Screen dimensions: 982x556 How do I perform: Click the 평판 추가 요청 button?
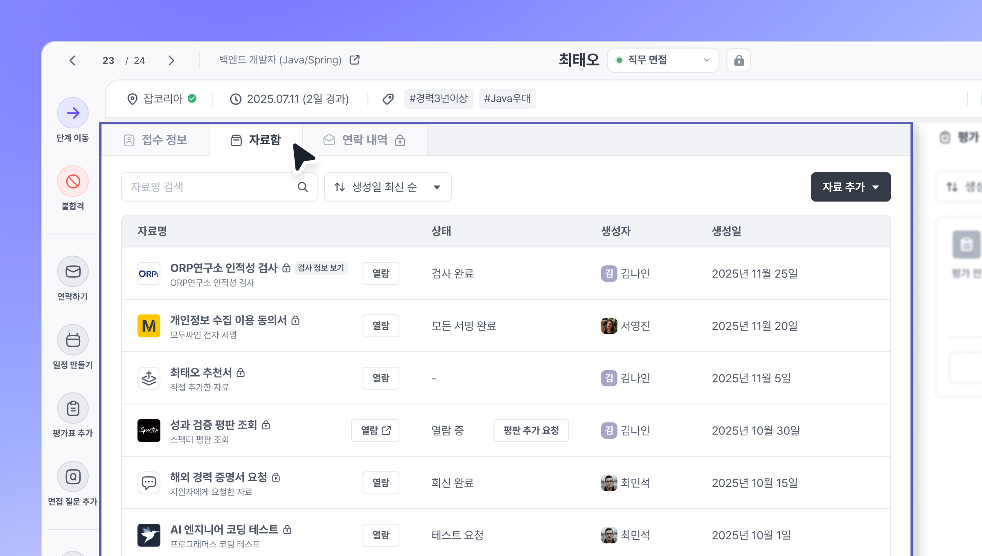531,430
